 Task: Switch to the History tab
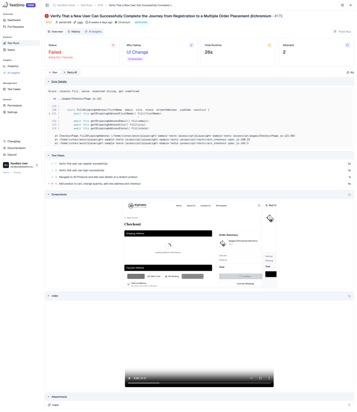74,31
